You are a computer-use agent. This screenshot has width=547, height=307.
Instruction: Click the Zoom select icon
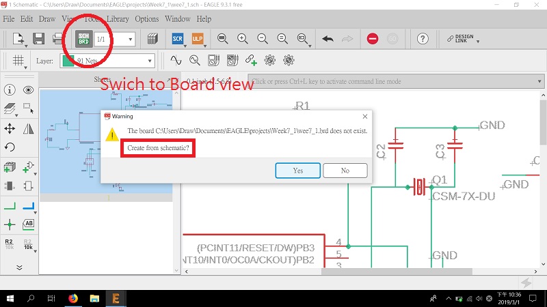[x=302, y=39]
